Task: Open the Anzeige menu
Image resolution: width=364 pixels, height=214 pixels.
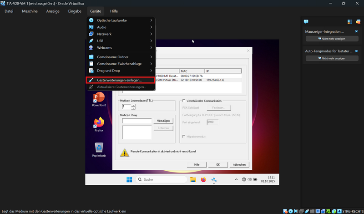Action: pos(53,11)
